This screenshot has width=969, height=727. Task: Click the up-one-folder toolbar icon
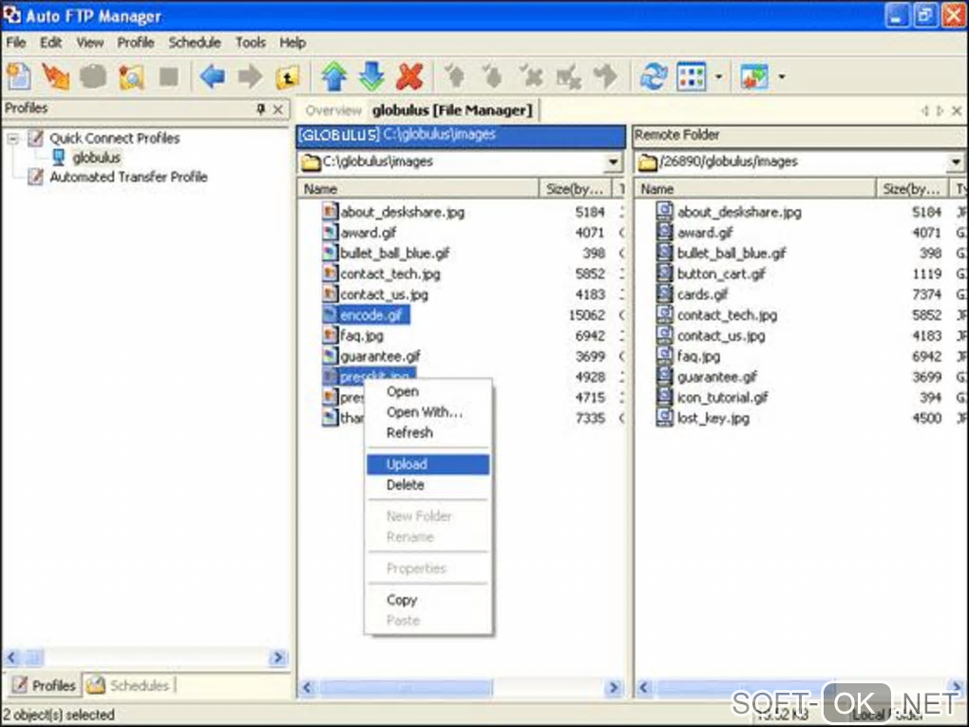click(288, 76)
